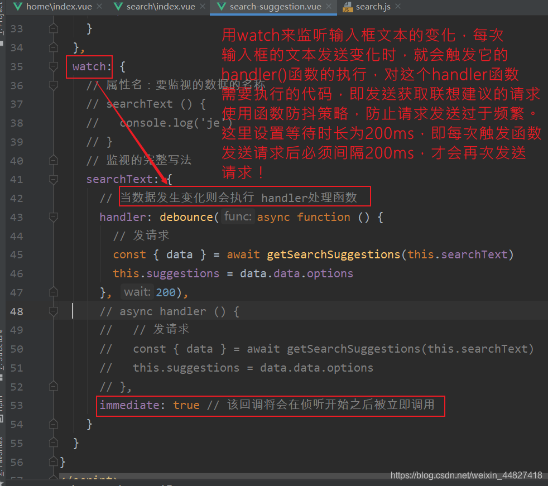The image size is (548, 486).
Task: Click line number 48 in the gutter
Action: click(x=17, y=311)
